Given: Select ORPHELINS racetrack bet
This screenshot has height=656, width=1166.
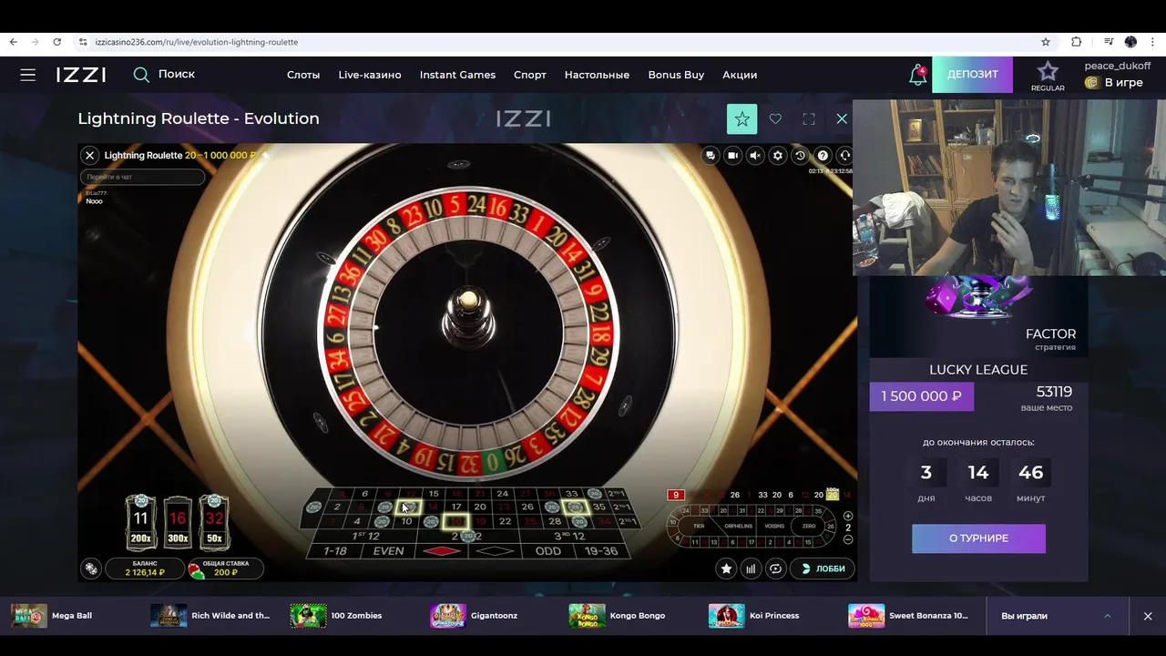Looking at the screenshot, I should tap(738, 526).
